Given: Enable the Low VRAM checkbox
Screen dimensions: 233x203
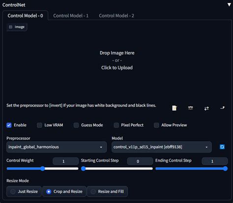Looking at the screenshot, I should (39, 125).
